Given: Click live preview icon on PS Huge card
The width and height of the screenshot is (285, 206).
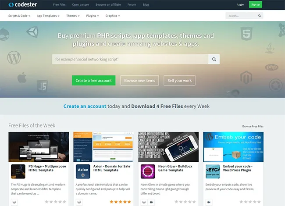Looking at the screenshot, I should pos(14,202).
